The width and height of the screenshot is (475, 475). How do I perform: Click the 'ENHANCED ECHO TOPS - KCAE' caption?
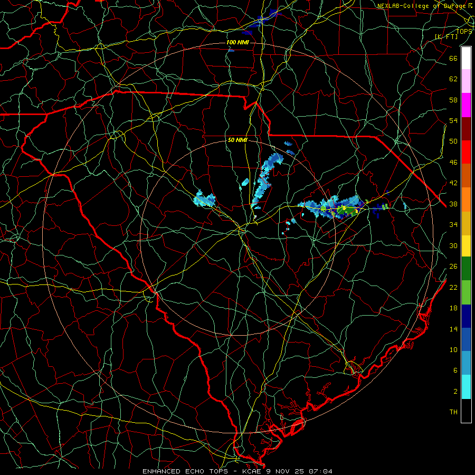[x=202, y=471]
